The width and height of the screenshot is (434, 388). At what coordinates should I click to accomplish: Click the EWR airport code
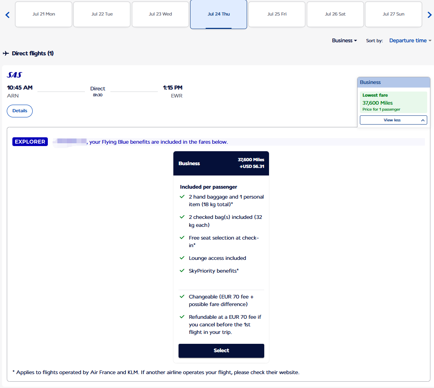pos(177,96)
